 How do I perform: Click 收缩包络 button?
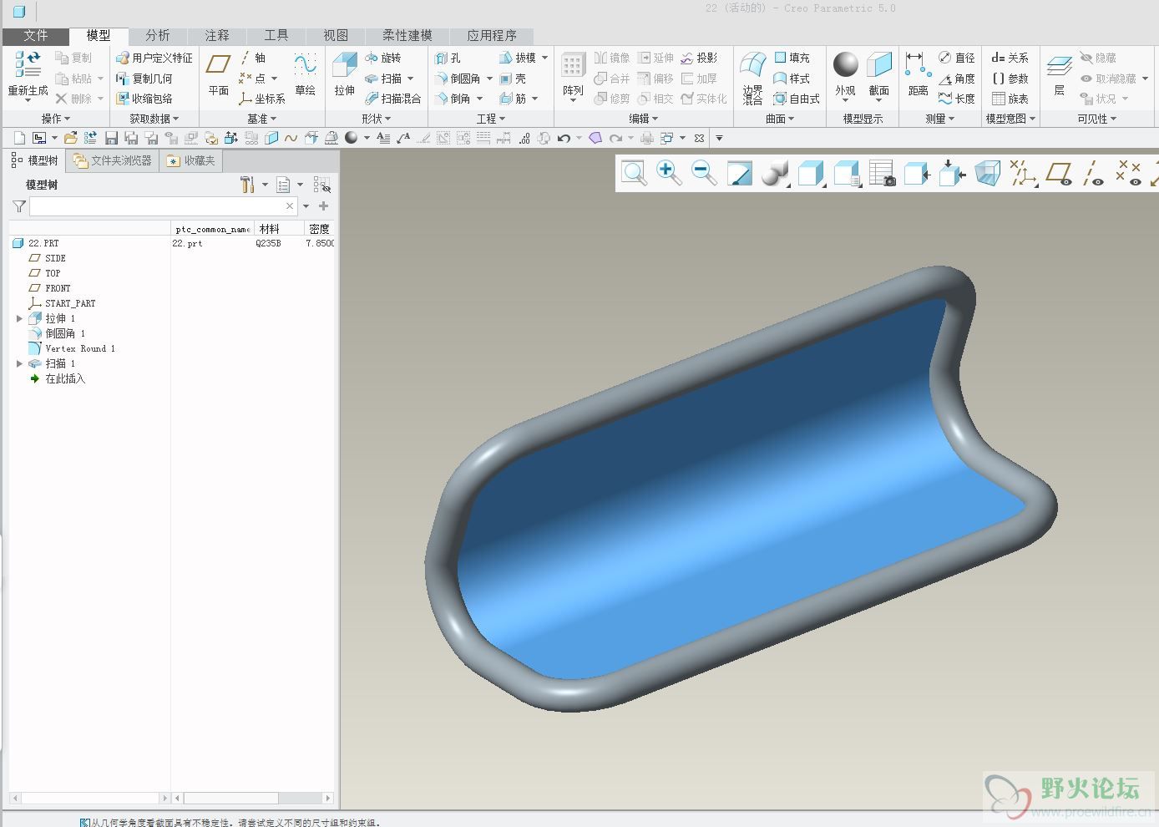pos(144,99)
